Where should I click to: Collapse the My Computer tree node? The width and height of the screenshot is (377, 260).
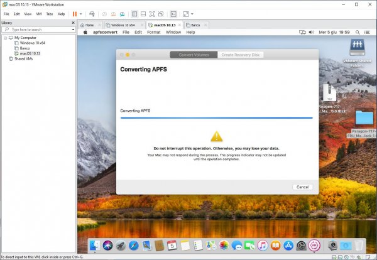pyautogui.click(x=5, y=38)
